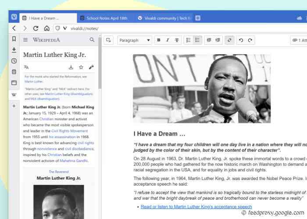Click the Wikipedia logo text
This screenshot has width=307, height=219.
point(46,40)
